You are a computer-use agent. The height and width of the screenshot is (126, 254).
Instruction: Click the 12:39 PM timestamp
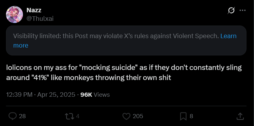coord(19,94)
